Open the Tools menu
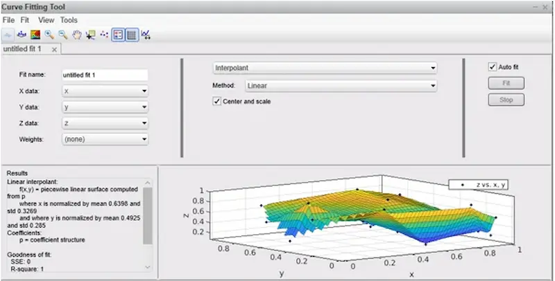Viewport: 555px width, 281px height. click(x=69, y=20)
